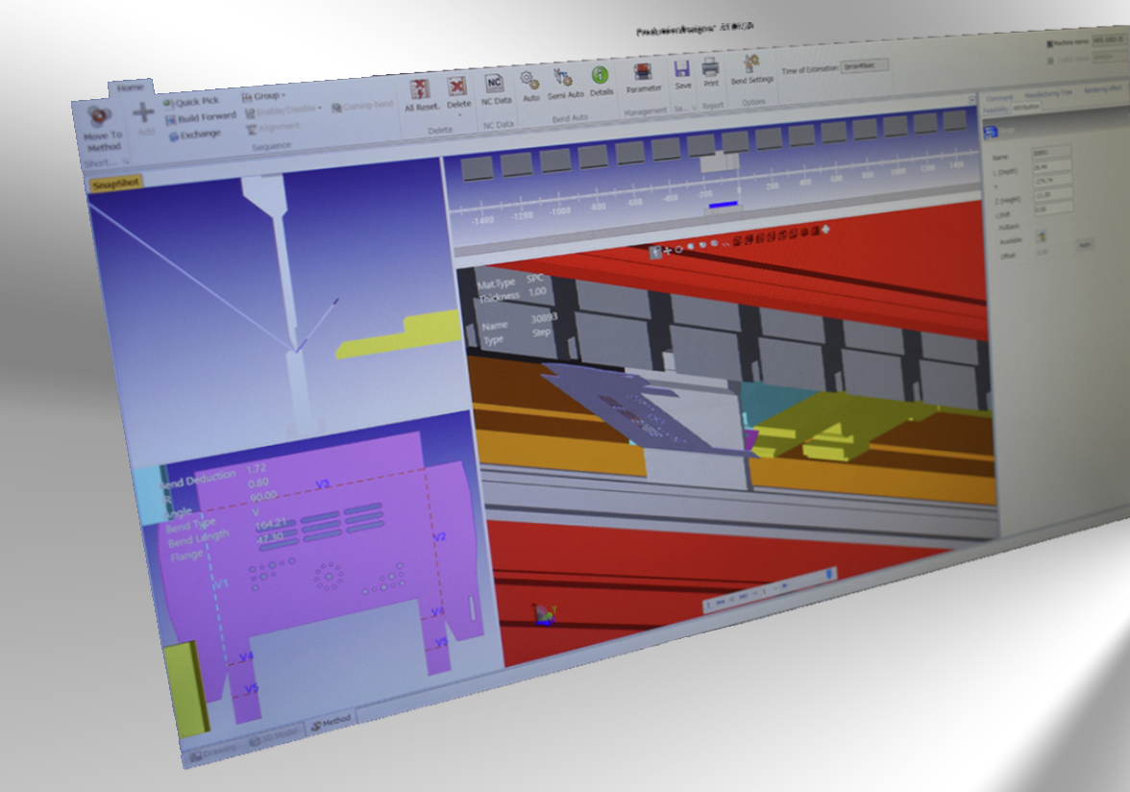Click the Move To Method icon
Viewport: 1130px width, 792px height.
coord(100,117)
